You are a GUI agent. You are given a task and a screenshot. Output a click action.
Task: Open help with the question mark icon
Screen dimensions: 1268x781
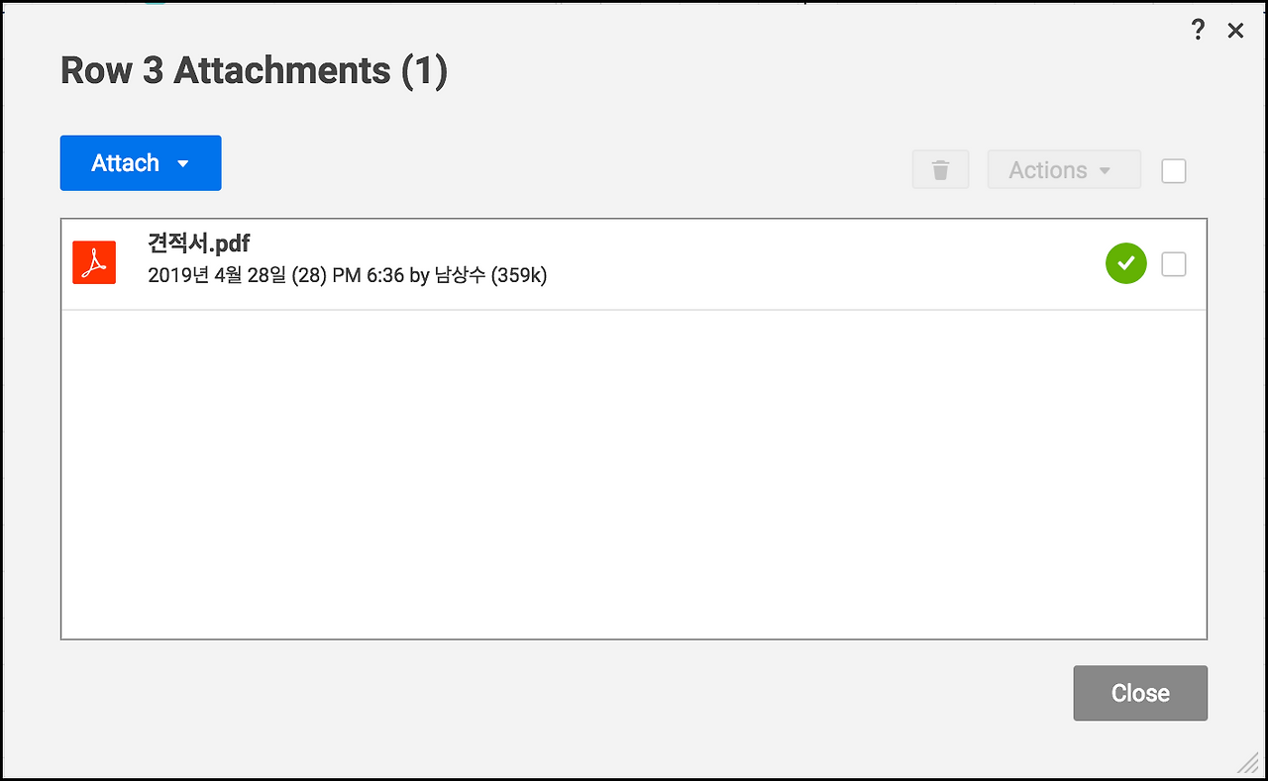(1198, 30)
